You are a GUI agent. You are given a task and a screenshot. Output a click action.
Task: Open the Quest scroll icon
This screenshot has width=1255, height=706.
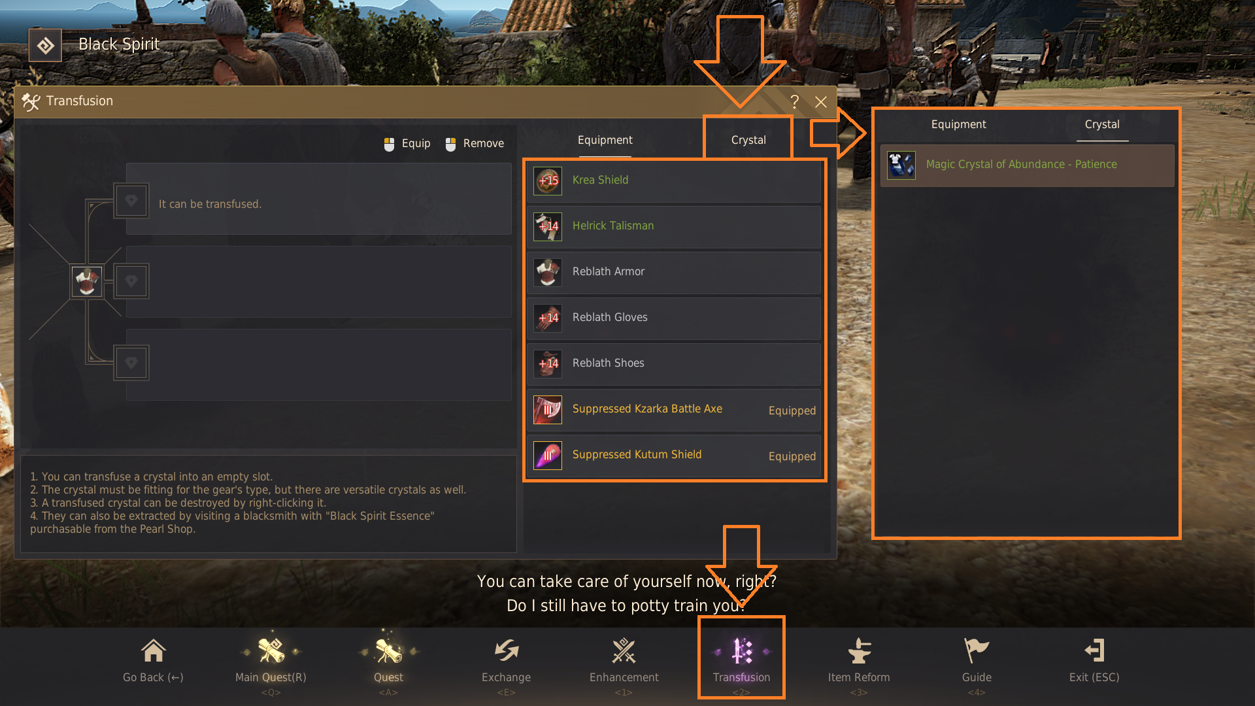point(388,651)
